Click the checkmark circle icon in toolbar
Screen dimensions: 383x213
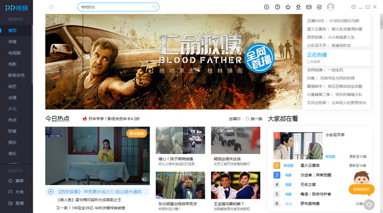click(x=319, y=7)
